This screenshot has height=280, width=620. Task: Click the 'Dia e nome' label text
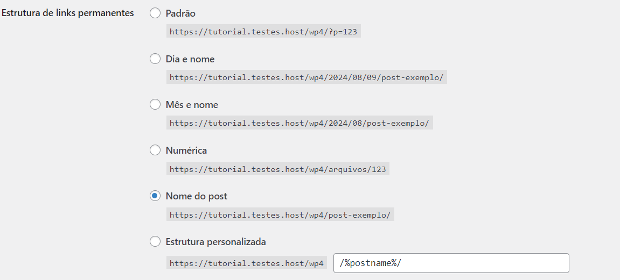(190, 59)
